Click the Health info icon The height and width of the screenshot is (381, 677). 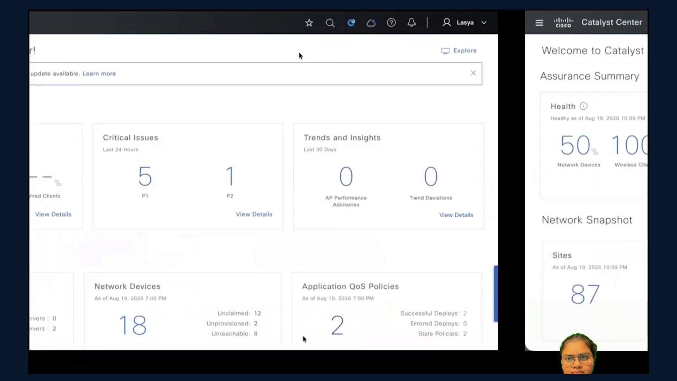coord(584,106)
